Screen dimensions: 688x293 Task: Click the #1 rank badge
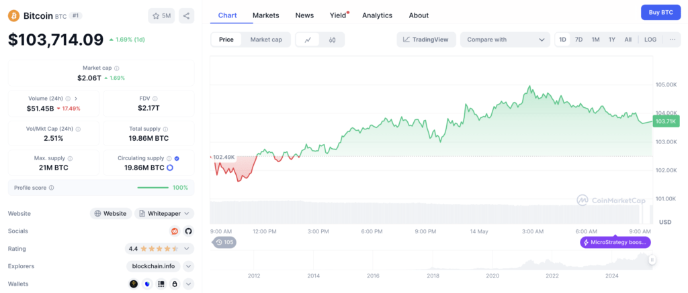pos(77,16)
